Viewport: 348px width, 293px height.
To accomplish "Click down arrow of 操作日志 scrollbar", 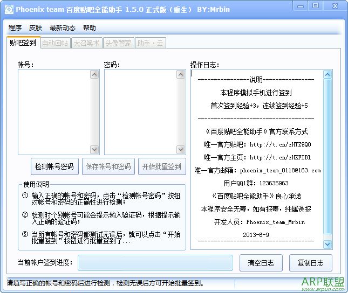I will pos(327,244).
